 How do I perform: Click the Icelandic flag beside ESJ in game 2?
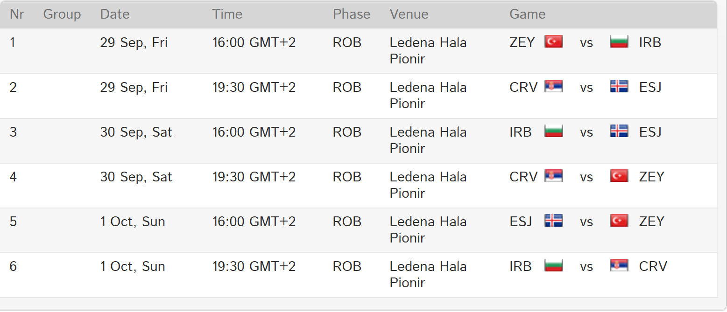tap(619, 86)
